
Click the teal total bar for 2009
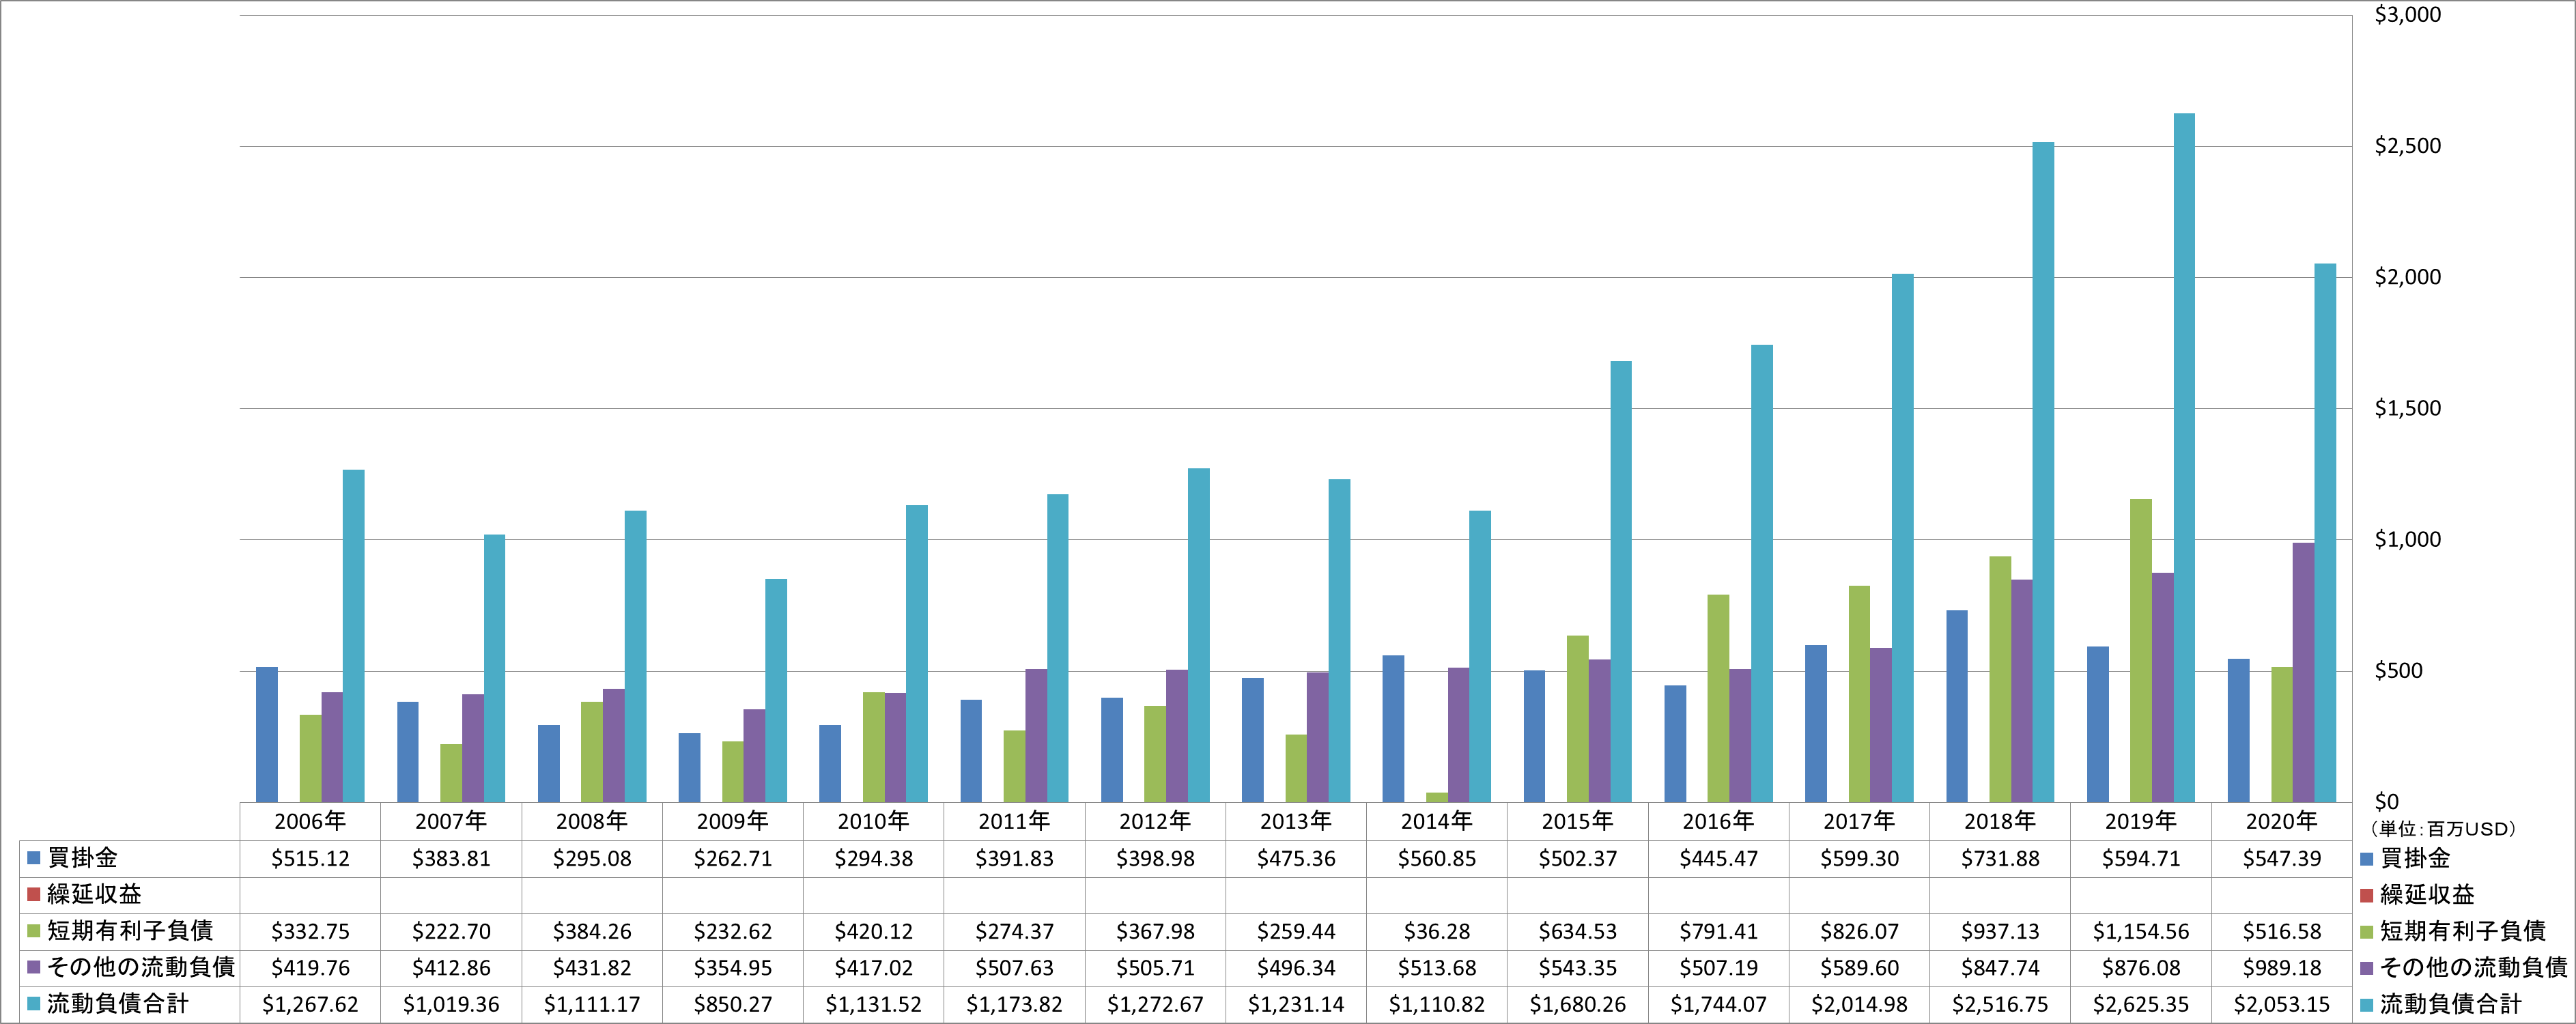(x=776, y=691)
